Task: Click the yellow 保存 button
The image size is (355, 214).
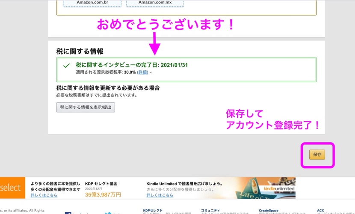Action: coord(317,155)
